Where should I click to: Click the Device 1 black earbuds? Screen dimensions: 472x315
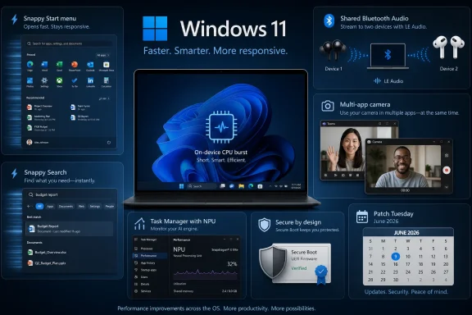(334, 50)
